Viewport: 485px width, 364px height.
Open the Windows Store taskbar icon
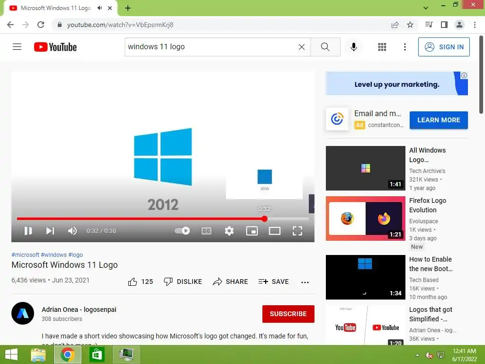97,355
